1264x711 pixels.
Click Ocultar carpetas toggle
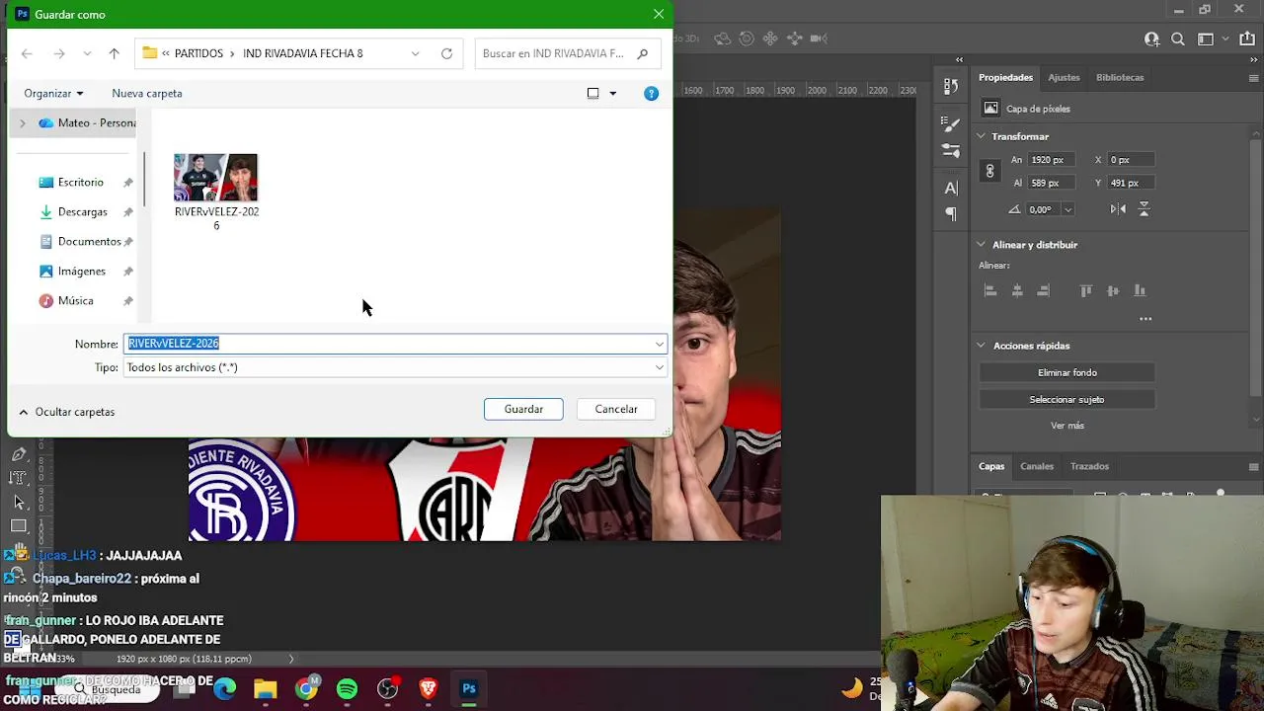(x=66, y=412)
